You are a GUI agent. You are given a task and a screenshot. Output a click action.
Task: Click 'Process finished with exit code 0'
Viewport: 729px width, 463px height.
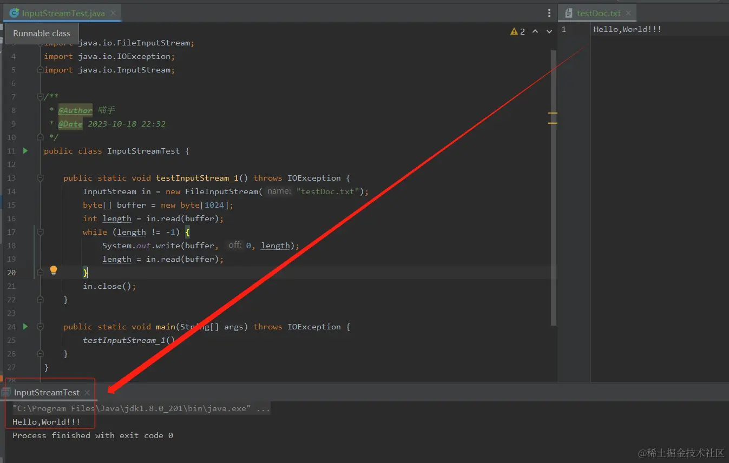pyautogui.click(x=93, y=435)
